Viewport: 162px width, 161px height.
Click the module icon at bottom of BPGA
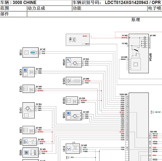(x=136, y=64)
